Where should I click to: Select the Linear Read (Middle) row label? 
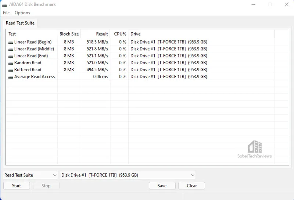[x=34, y=49]
